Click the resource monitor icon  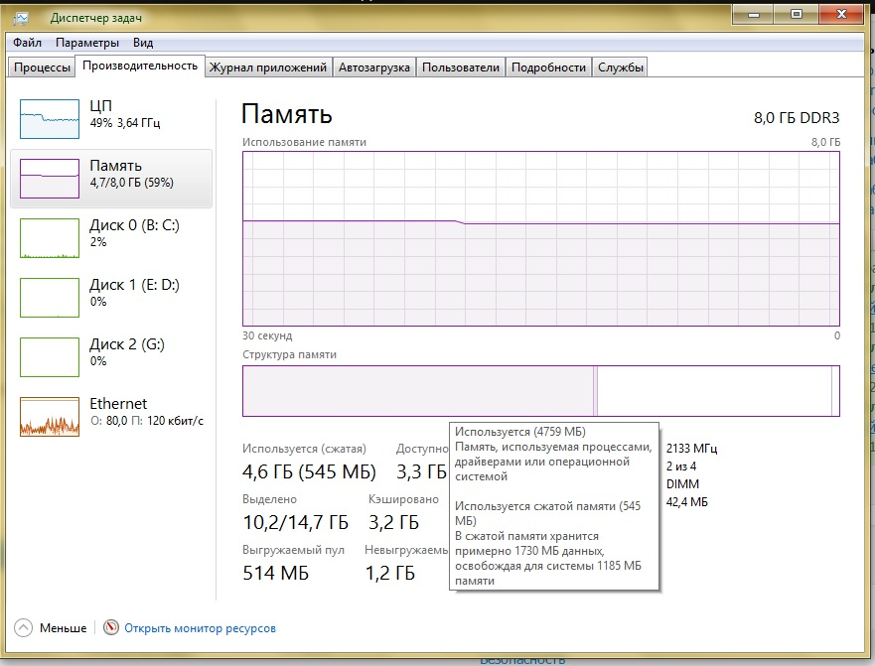pos(111,628)
